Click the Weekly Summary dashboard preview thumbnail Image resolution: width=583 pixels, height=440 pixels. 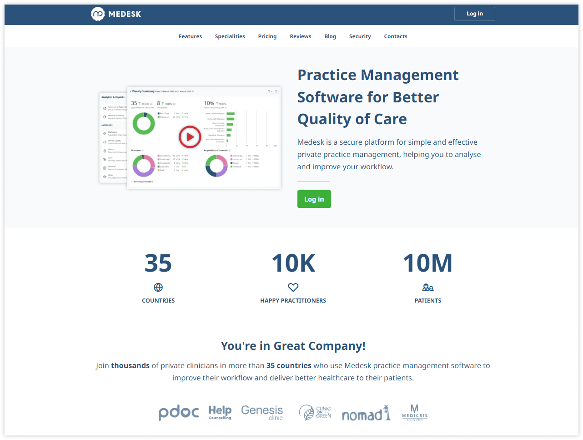[x=204, y=137]
